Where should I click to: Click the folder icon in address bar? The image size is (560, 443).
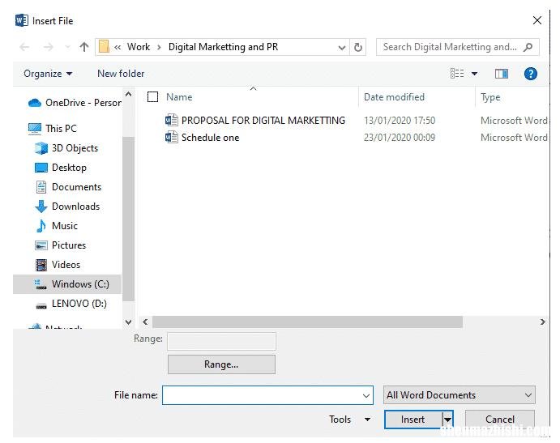pyautogui.click(x=104, y=47)
